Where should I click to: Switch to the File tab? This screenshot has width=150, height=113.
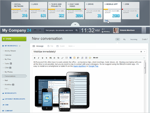[x=50, y=46]
